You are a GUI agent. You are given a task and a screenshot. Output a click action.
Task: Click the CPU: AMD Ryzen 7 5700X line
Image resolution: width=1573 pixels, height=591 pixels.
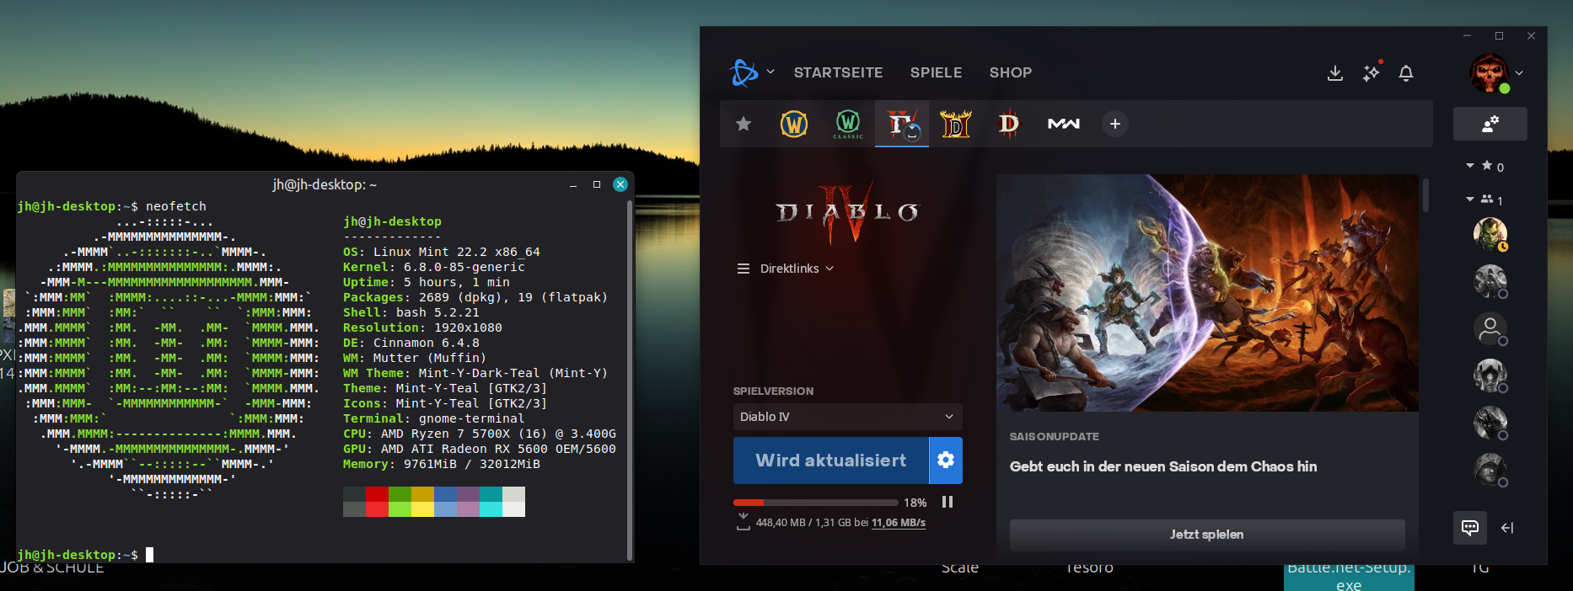pyautogui.click(x=479, y=434)
